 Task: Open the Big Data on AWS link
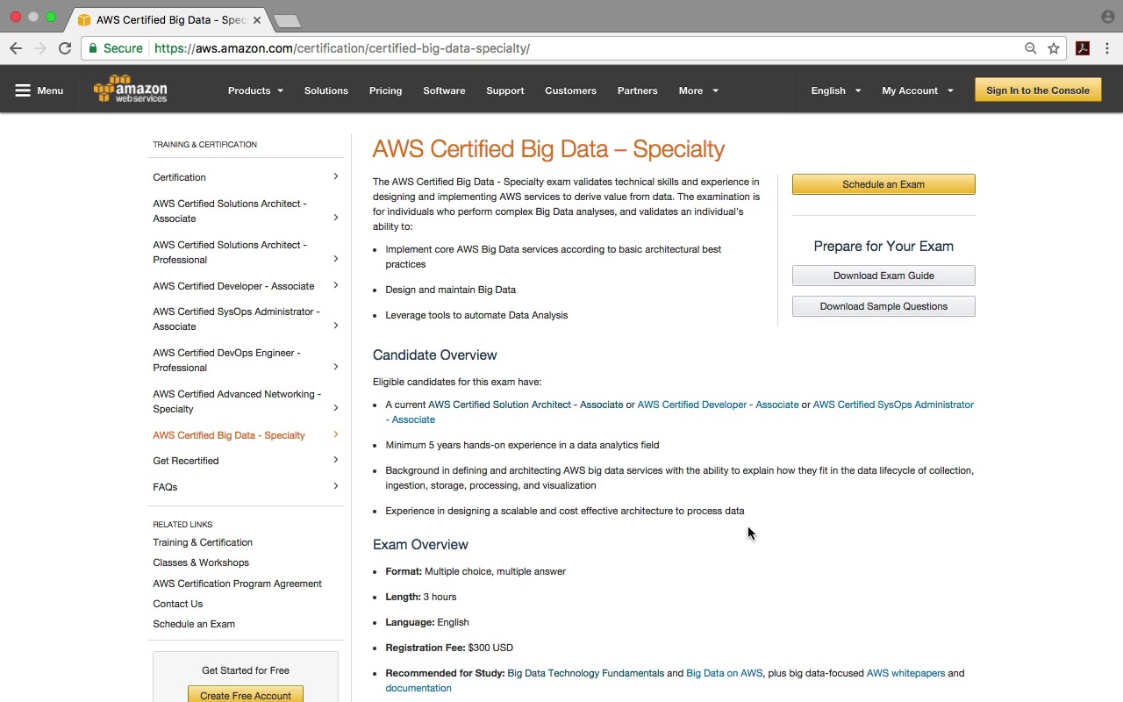724,673
